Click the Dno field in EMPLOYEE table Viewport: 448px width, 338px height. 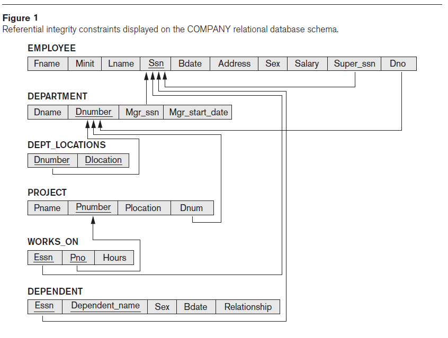click(398, 63)
